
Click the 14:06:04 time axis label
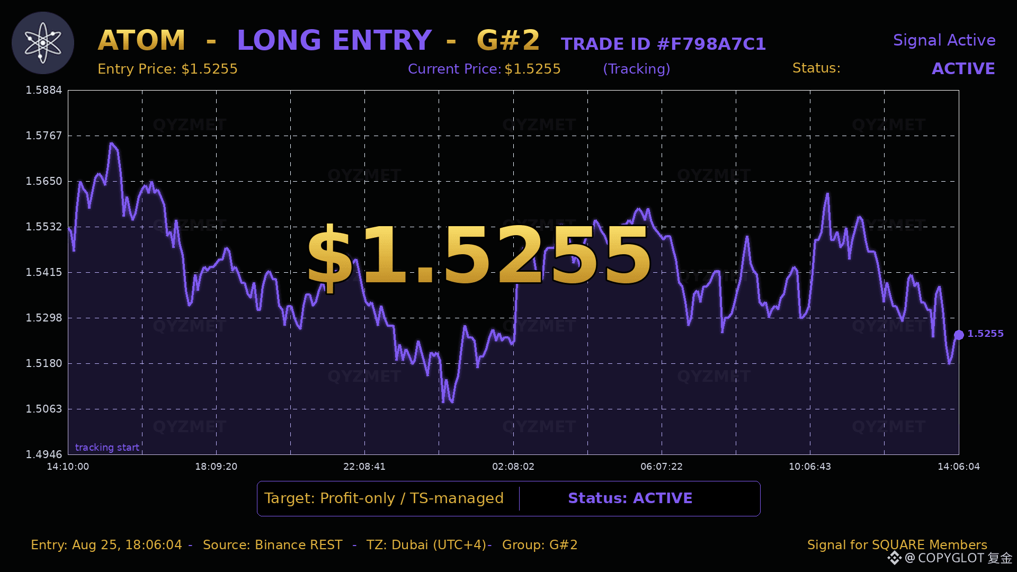[959, 467]
